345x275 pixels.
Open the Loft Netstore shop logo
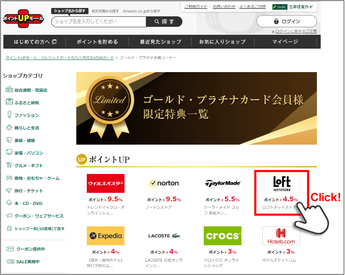(x=281, y=183)
